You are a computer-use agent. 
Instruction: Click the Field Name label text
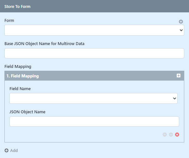pos(20,89)
